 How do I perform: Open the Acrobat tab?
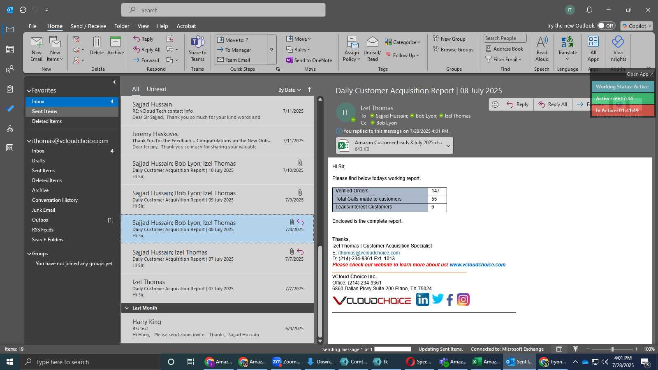186,26
